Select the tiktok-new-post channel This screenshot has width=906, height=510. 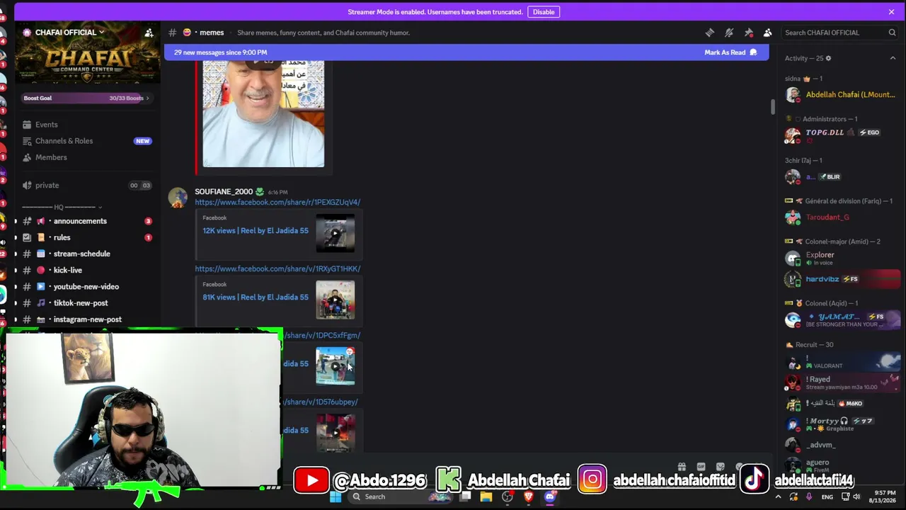(x=88, y=303)
